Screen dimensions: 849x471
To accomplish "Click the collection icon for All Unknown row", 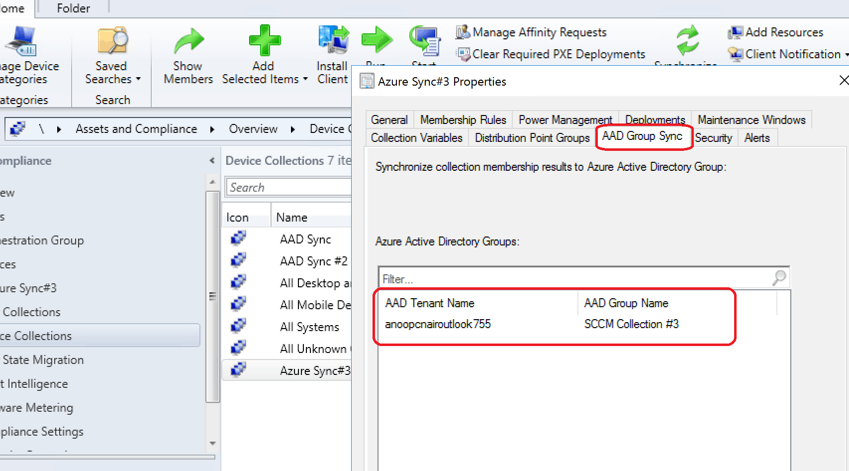I will pos(238,348).
